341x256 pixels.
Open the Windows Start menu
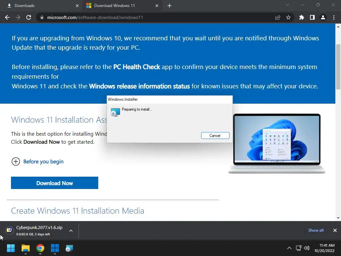pyautogui.click(x=11, y=248)
